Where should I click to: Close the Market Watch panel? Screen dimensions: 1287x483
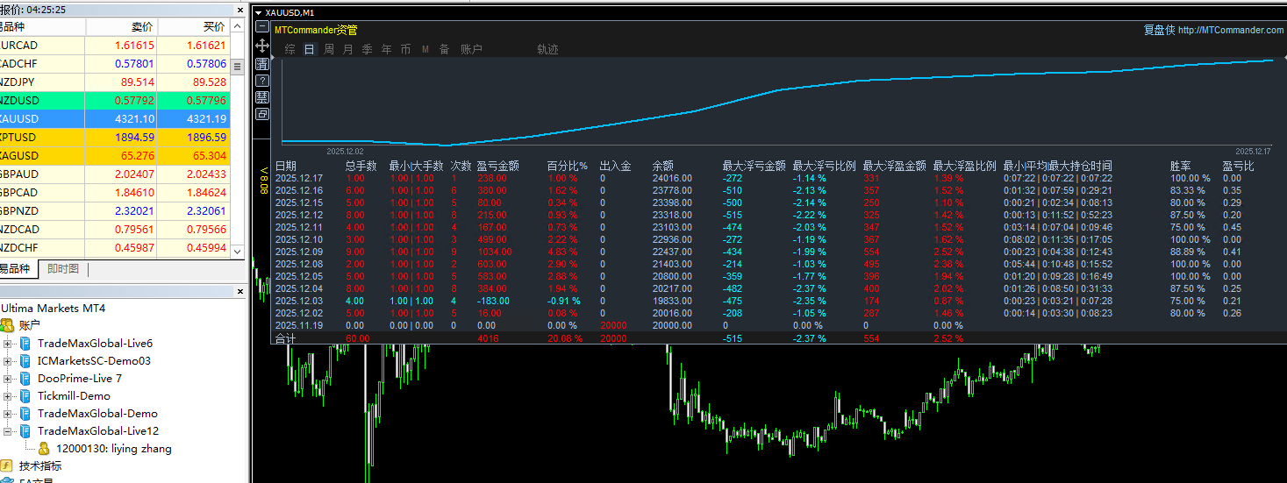click(x=240, y=9)
